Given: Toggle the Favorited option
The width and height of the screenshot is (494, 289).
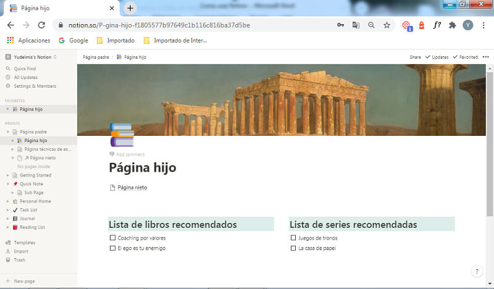Looking at the screenshot, I should click(466, 57).
